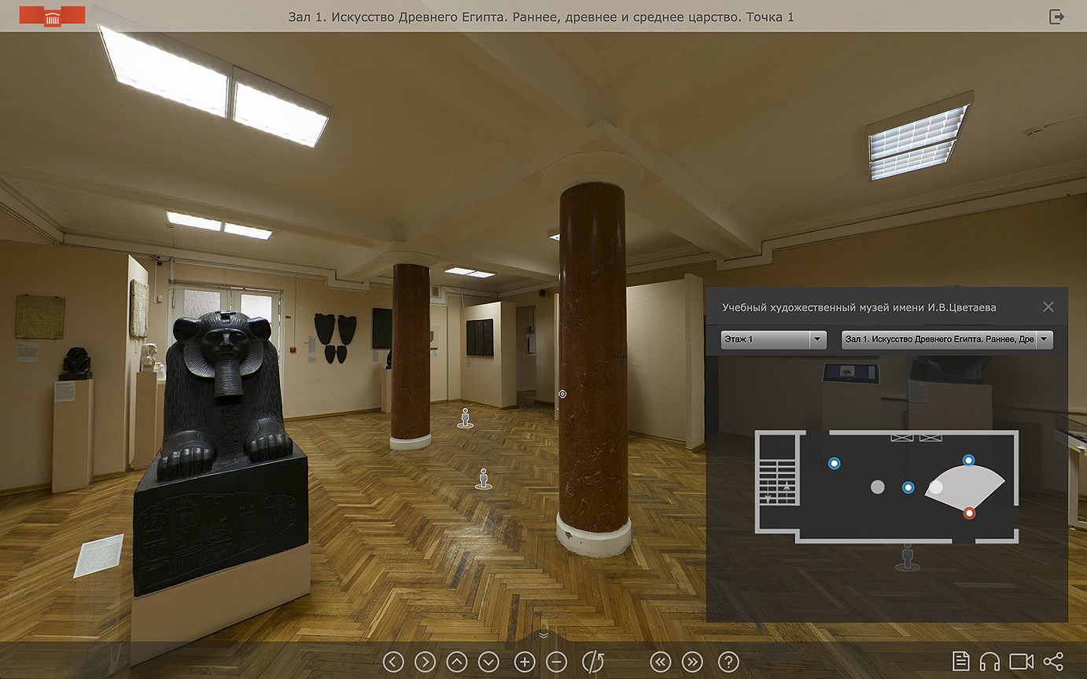The image size is (1087, 679).
Task: Zoom in with the plus button
Action: (x=525, y=662)
